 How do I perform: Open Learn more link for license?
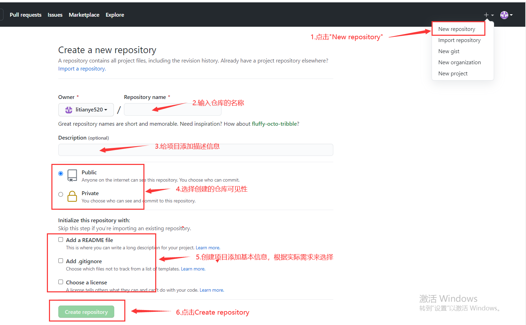211,290
